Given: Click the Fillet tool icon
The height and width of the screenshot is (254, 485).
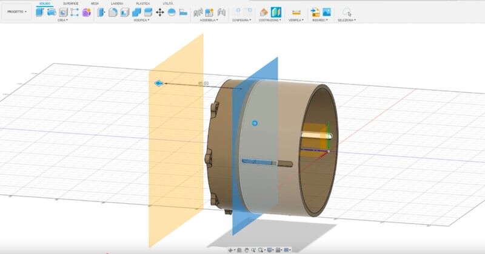Looking at the screenshot, I should (x=113, y=12).
